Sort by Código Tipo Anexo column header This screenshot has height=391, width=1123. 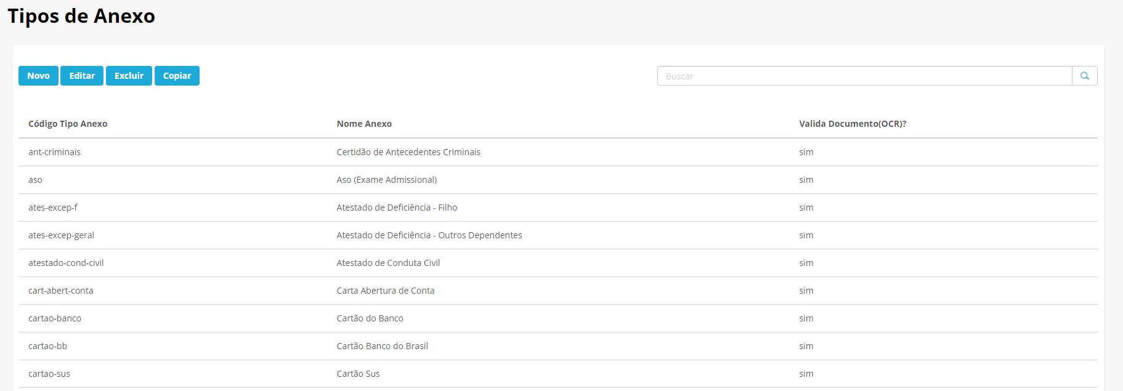click(68, 124)
